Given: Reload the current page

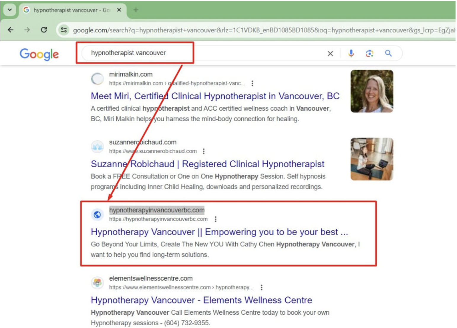Looking at the screenshot, I should pyautogui.click(x=44, y=30).
